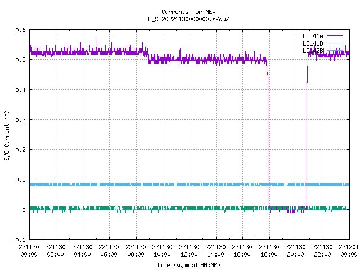The width and height of the screenshot is (360, 270).
Task: Click the x-axis tick 221130 16:00
Action: [x=242, y=250]
